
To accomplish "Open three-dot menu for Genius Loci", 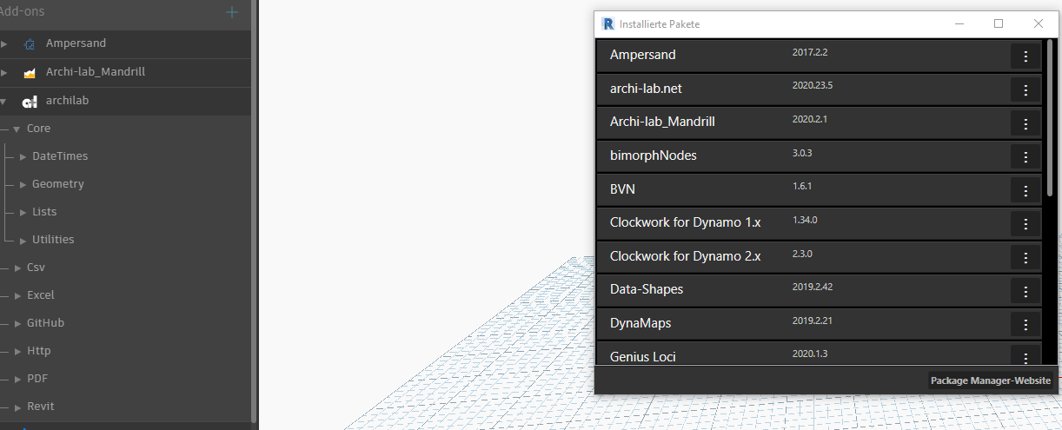I will [1025, 355].
